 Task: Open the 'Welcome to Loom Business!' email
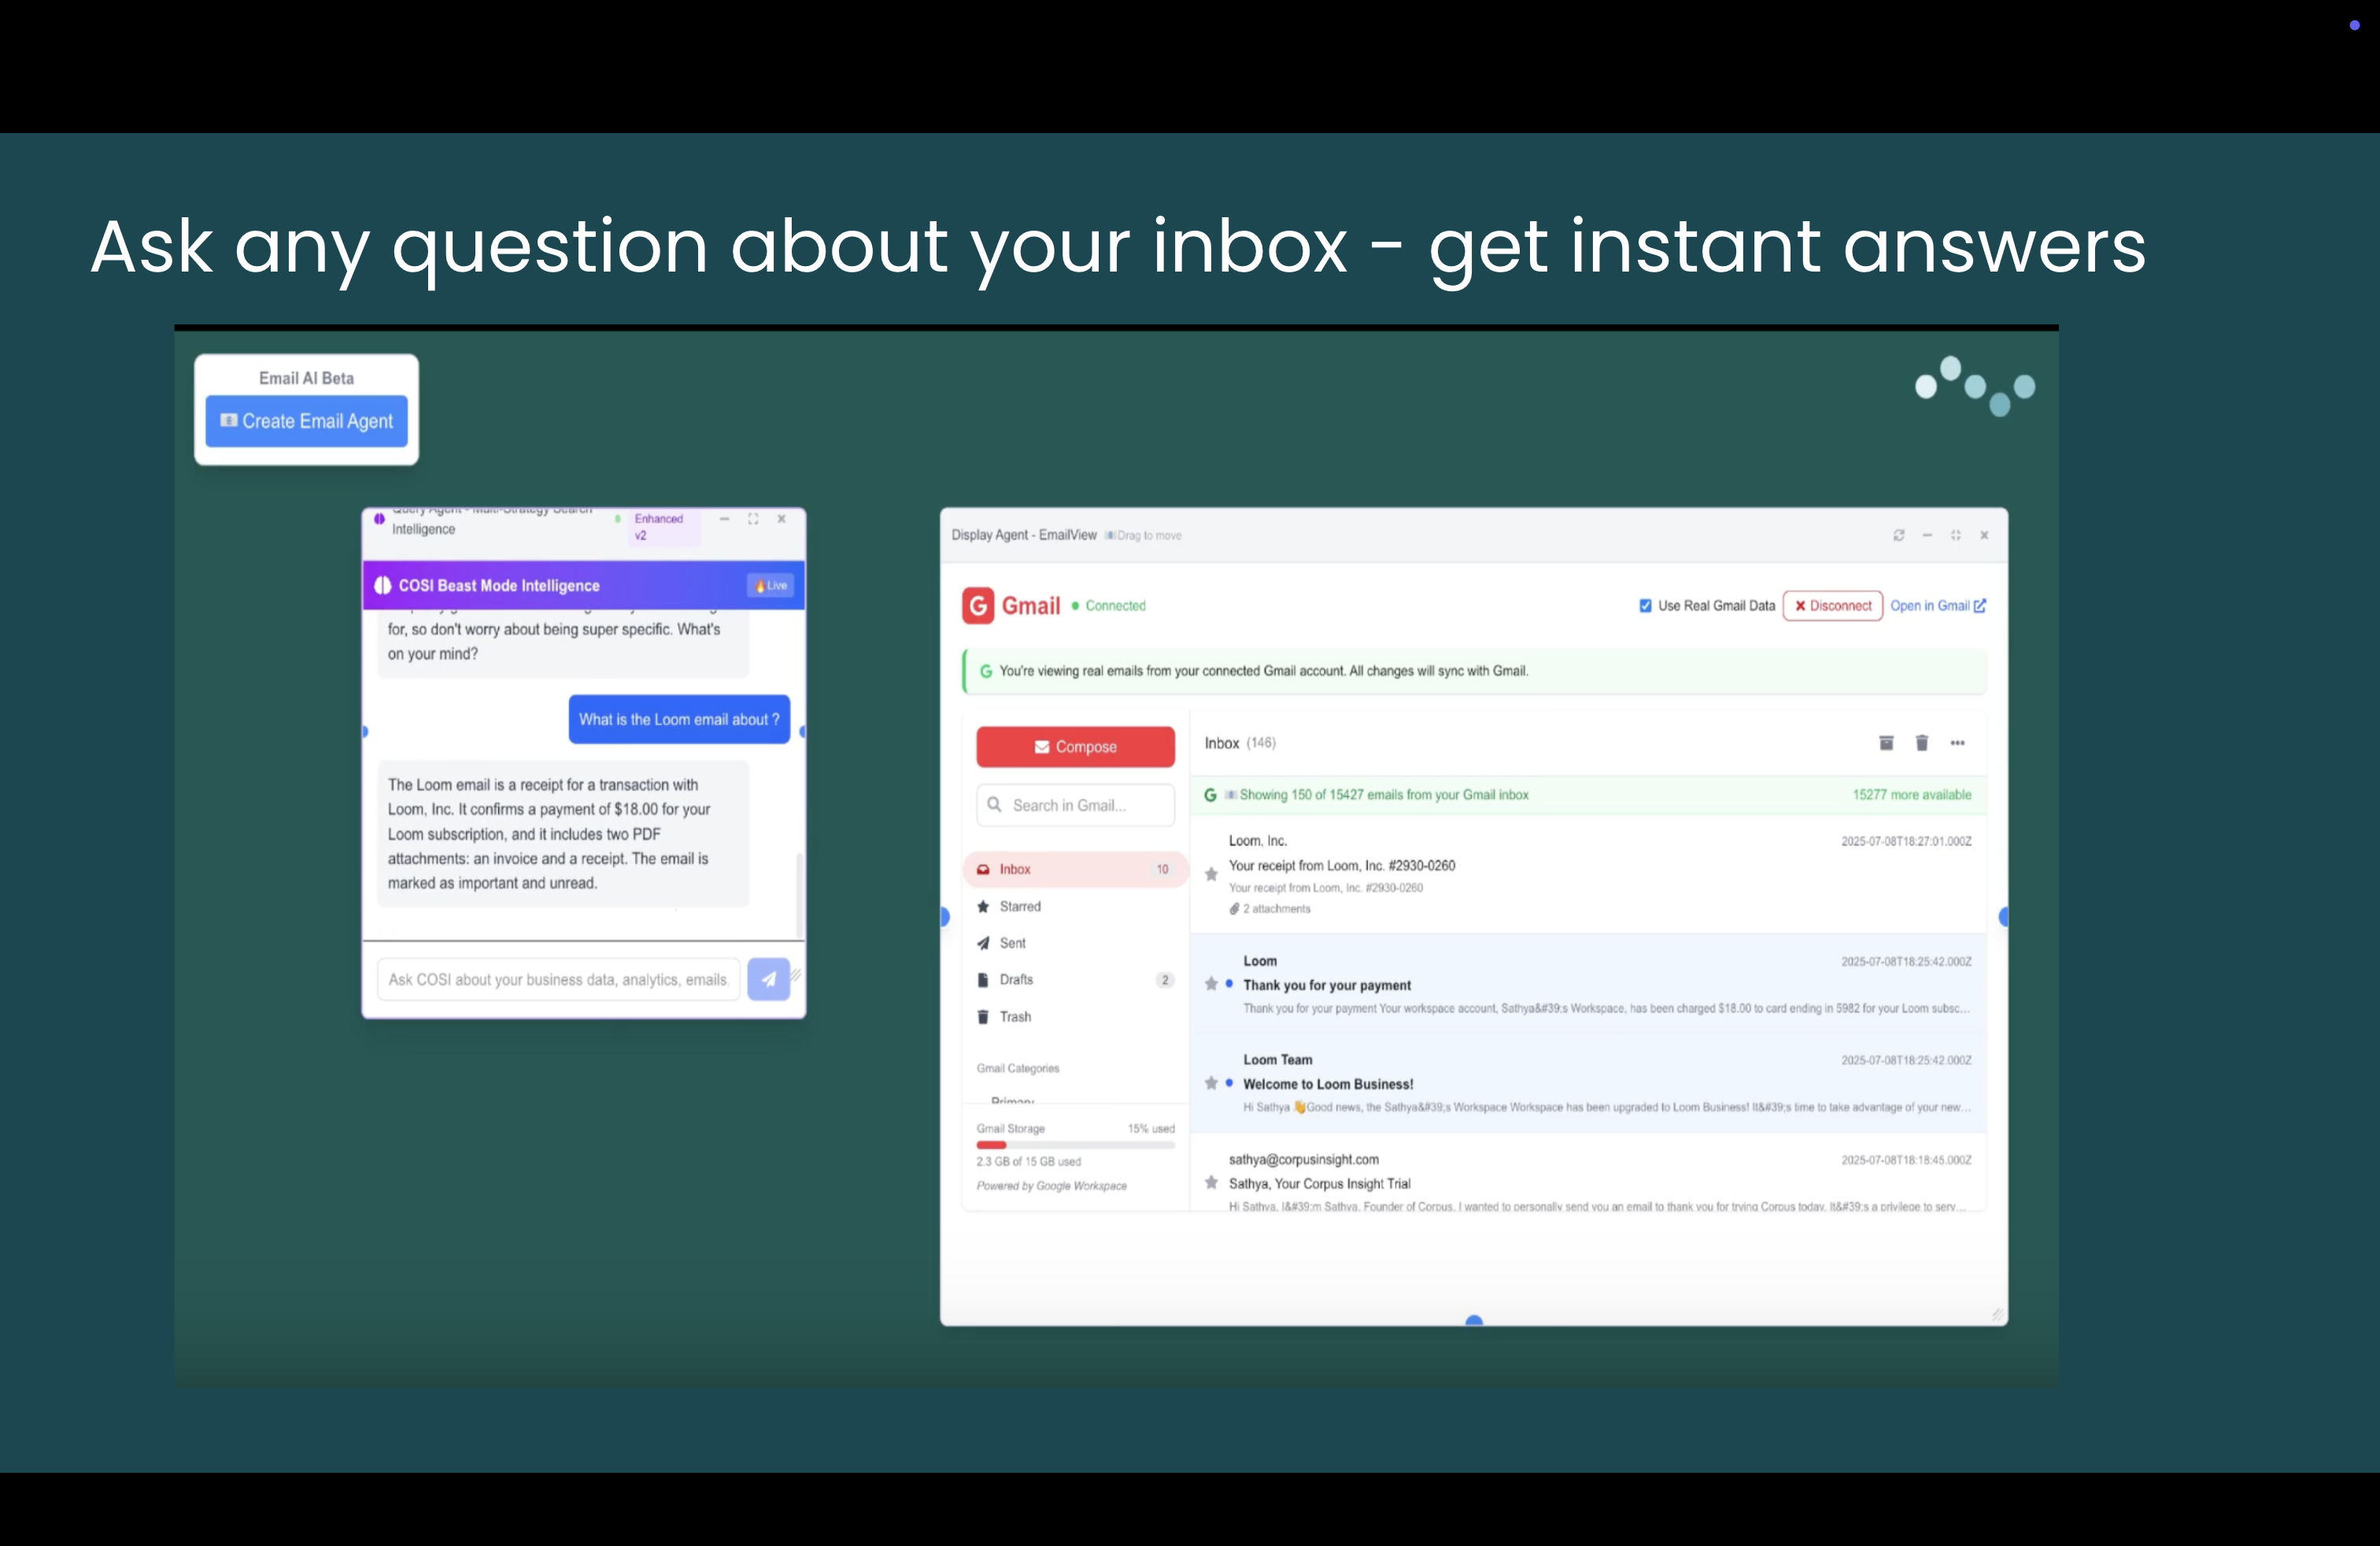(x=1588, y=1083)
